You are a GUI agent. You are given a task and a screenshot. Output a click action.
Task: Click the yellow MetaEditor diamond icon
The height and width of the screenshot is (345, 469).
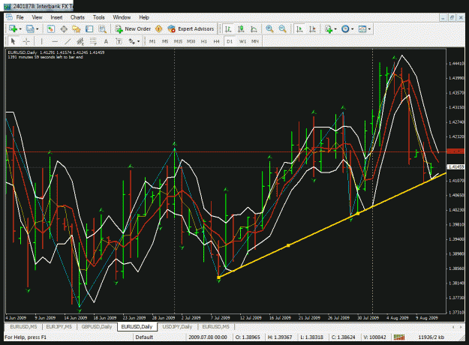pyautogui.click(x=159, y=29)
